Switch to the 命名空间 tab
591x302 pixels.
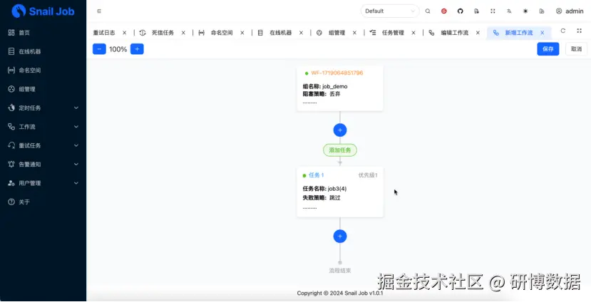222,33
